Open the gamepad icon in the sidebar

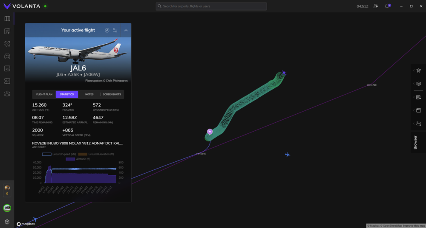(x=7, y=56)
